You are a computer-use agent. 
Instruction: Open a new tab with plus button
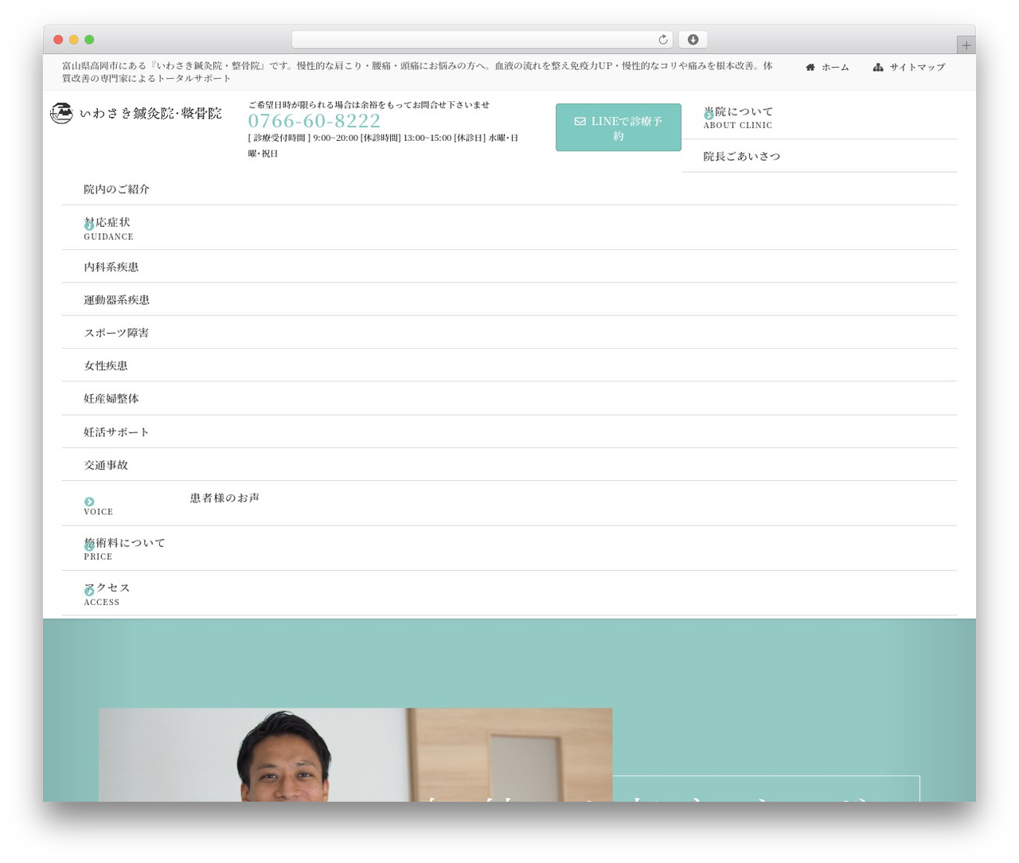coord(966,45)
